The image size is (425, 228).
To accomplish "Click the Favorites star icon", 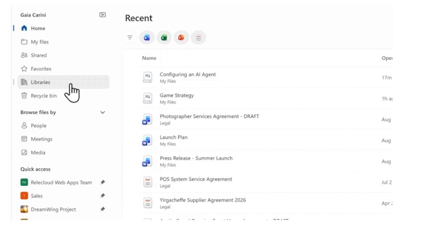I will tap(24, 69).
